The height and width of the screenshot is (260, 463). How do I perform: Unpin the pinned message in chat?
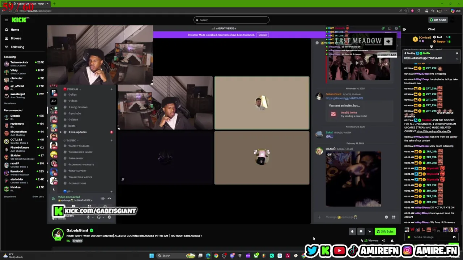457,53
